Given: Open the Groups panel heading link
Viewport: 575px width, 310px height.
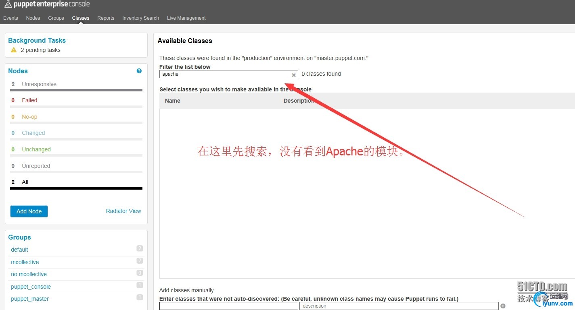Looking at the screenshot, I should (19, 237).
